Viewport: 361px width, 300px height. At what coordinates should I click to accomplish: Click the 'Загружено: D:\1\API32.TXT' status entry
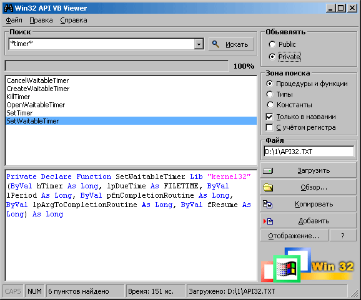(267, 291)
